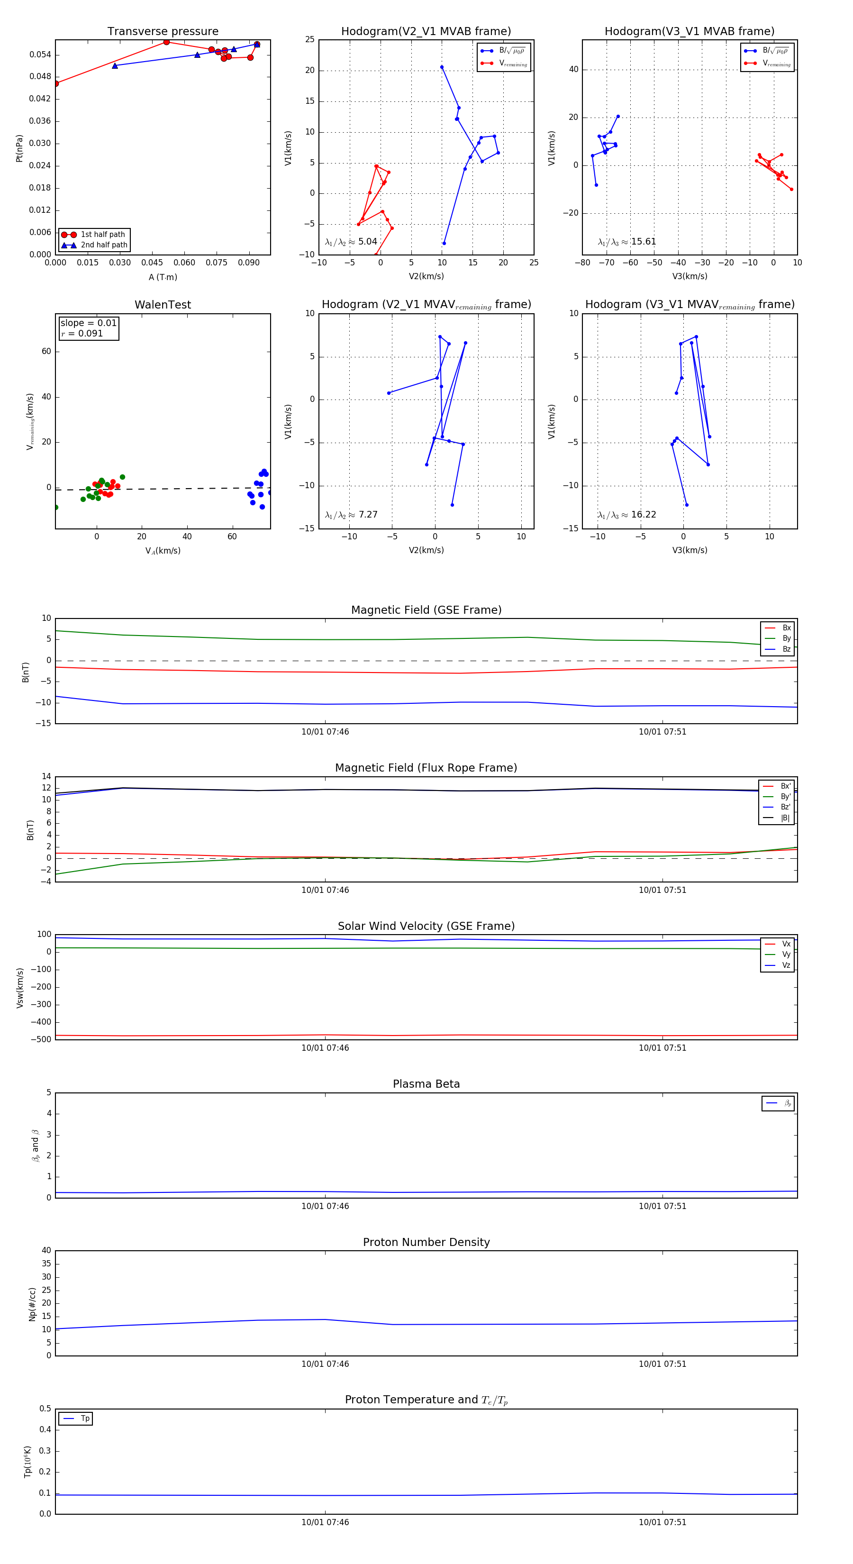Click the 'Hodogram(V3_V1 MVAB frame)' title
Viewport: 853px width, 1564px height.
click(690, 32)
